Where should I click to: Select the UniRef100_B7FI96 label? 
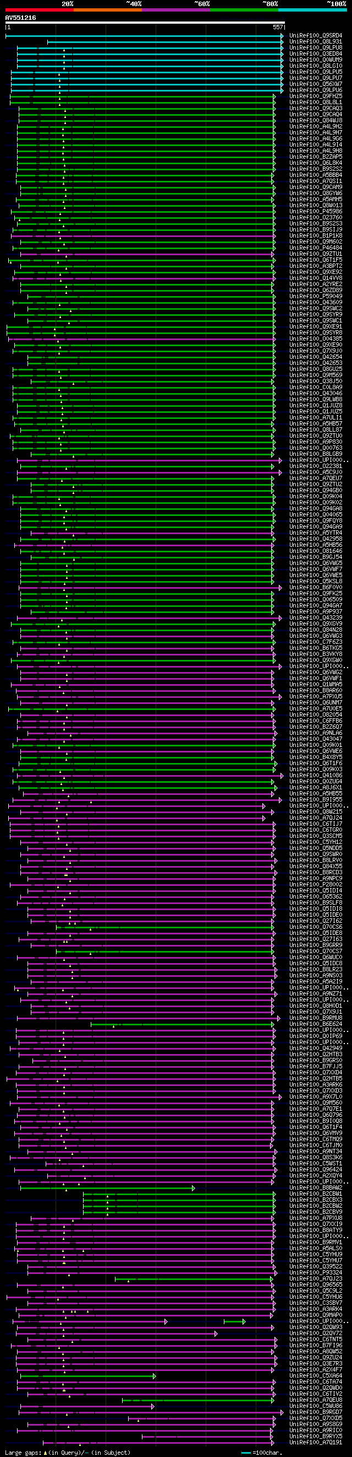coord(316,1346)
